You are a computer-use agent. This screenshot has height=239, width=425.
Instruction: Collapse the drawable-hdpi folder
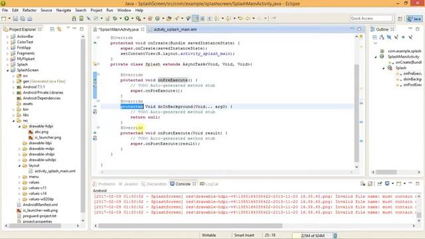coord(19,126)
